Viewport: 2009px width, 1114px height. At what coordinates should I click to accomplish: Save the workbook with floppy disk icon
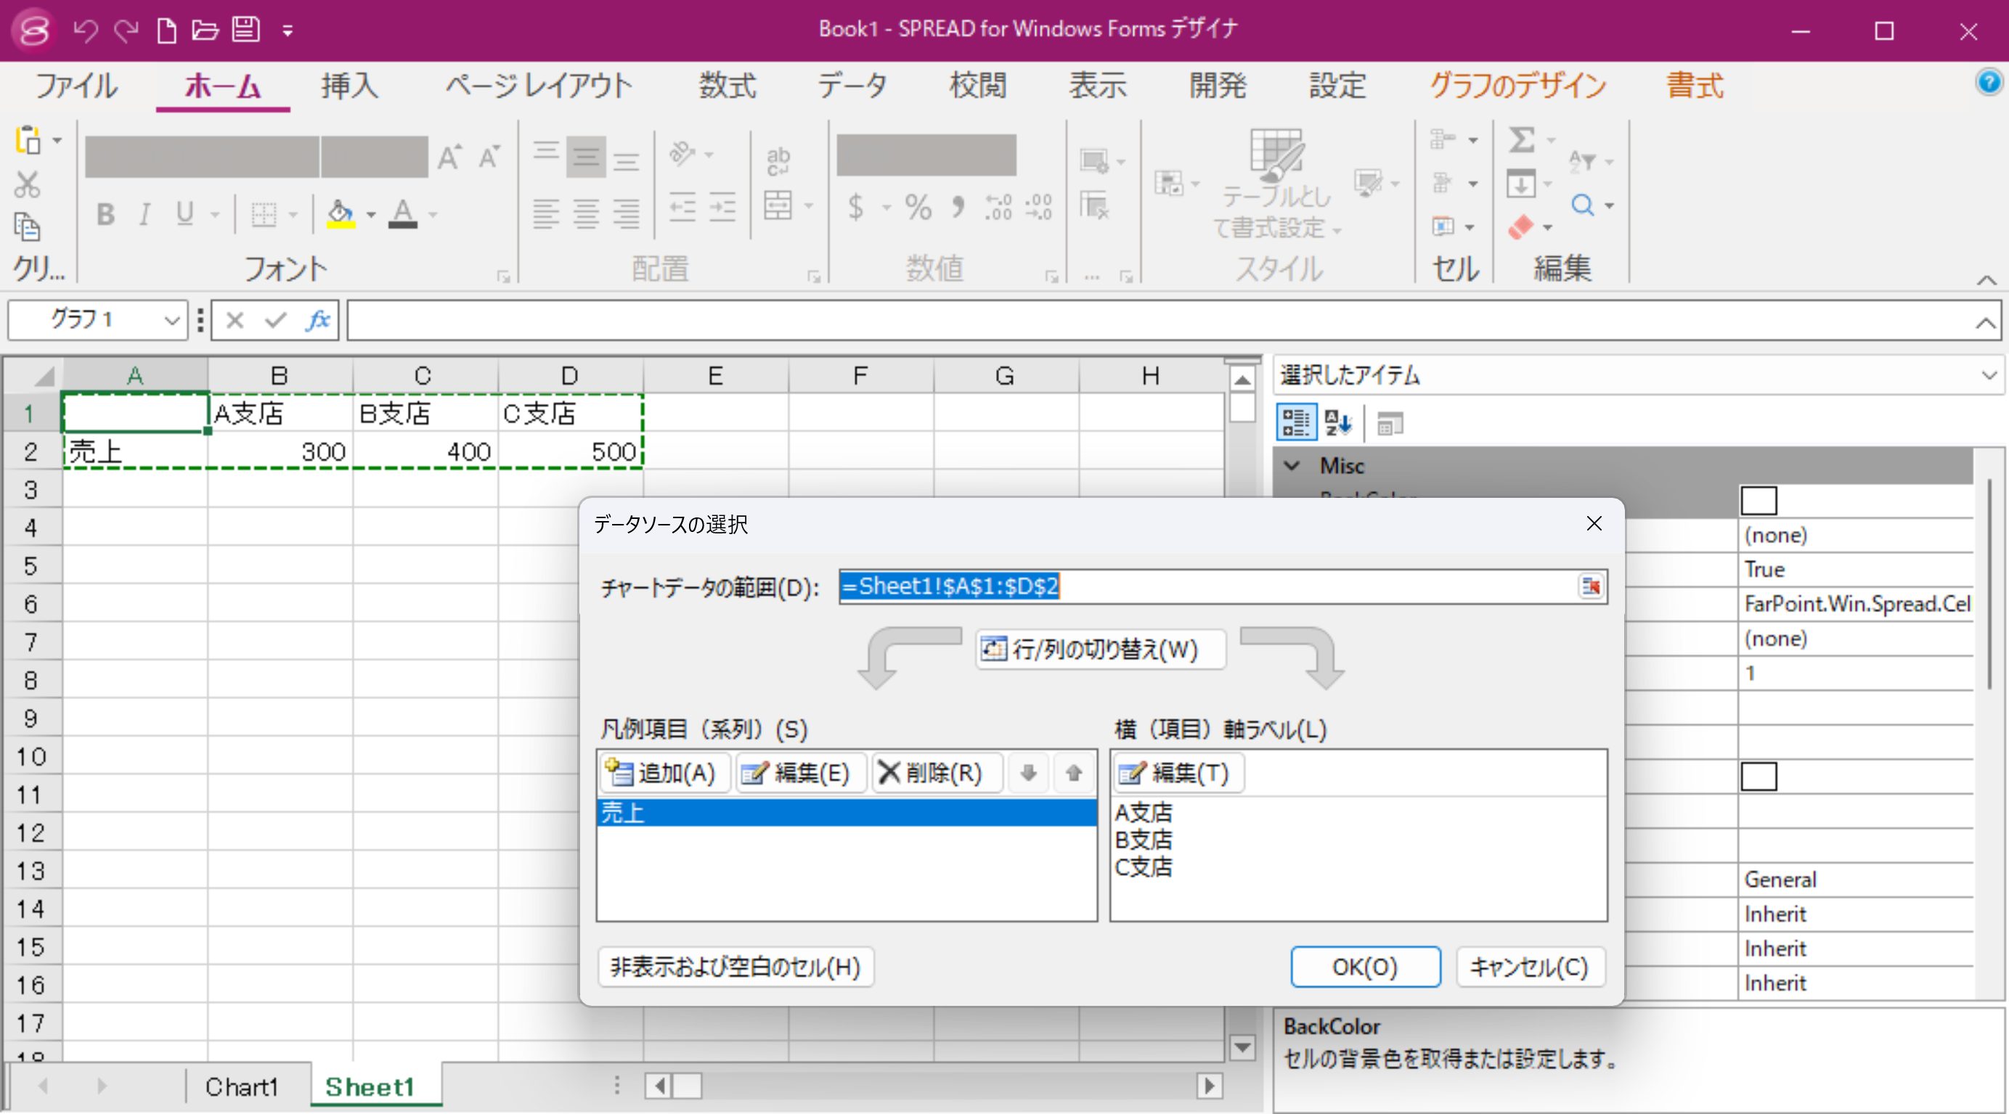tap(245, 30)
